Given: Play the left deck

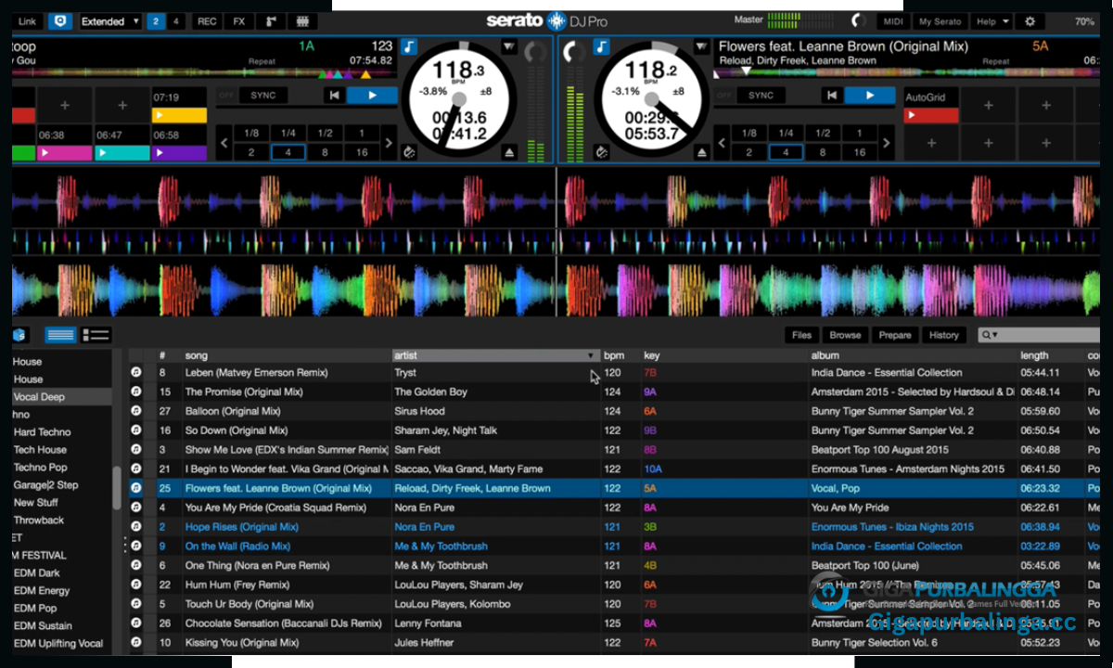Looking at the screenshot, I should pos(372,95).
